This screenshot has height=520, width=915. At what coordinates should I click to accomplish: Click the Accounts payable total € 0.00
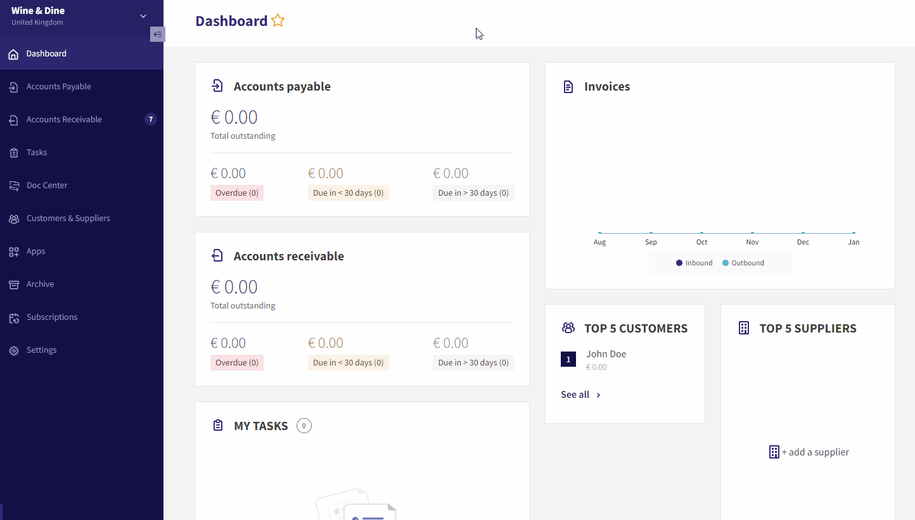[234, 117]
